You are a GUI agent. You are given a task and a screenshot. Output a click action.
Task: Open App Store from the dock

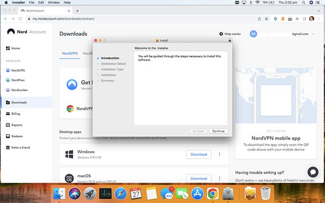197,193
